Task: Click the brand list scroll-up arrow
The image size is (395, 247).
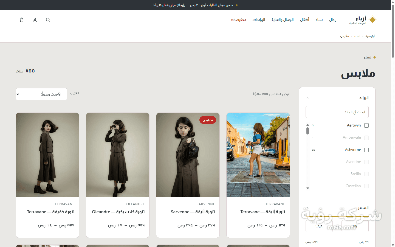Action: 308,125
